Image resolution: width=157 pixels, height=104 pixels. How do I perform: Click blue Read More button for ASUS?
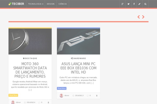coord(62,88)
